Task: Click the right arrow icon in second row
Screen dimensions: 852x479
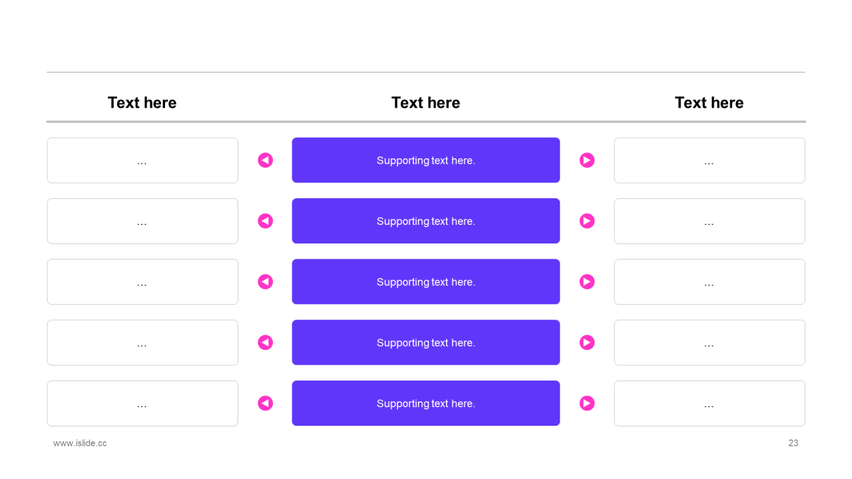Action: click(x=587, y=221)
